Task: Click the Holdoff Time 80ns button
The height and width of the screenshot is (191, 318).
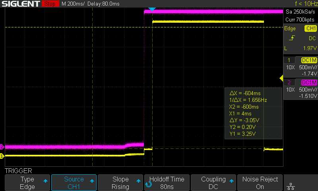Action: pos(167,183)
